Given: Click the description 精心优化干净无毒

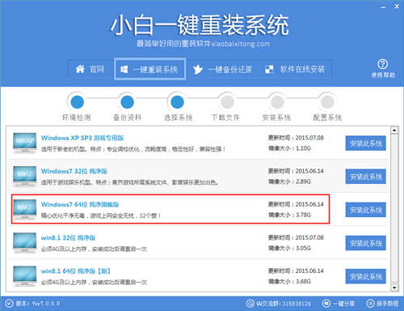Looking at the screenshot, I should [x=101, y=215].
